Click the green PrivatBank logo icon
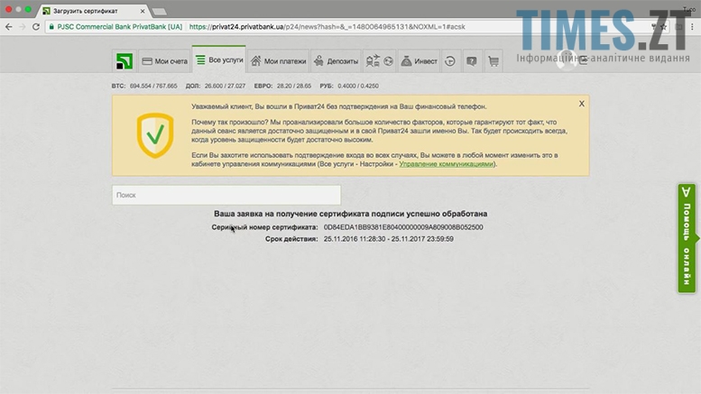 coord(124,61)
